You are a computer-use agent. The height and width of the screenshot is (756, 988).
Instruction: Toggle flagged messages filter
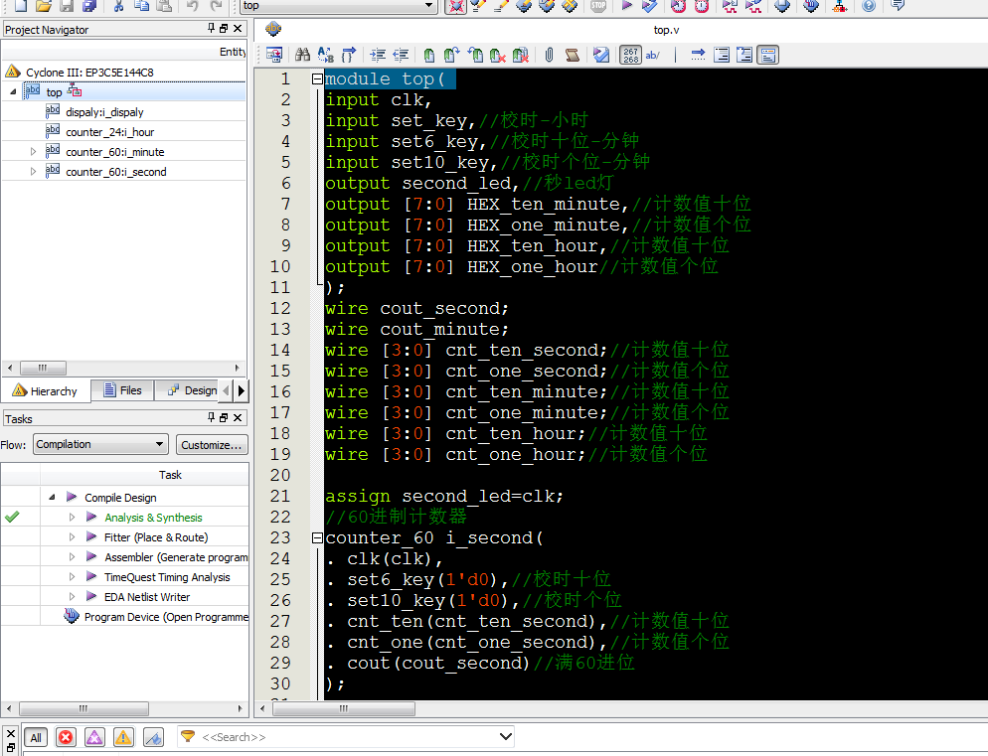[153, 737]
